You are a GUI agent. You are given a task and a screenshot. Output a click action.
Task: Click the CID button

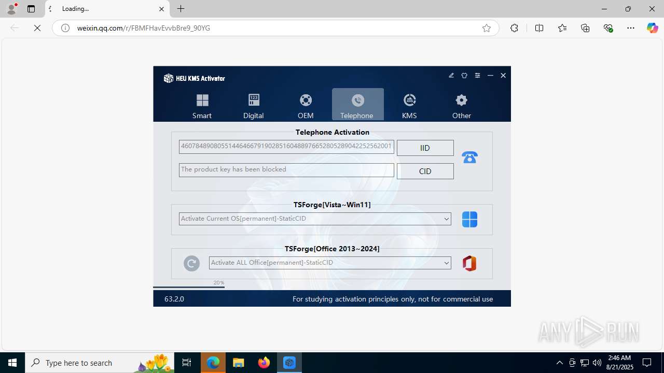point(425,171)
